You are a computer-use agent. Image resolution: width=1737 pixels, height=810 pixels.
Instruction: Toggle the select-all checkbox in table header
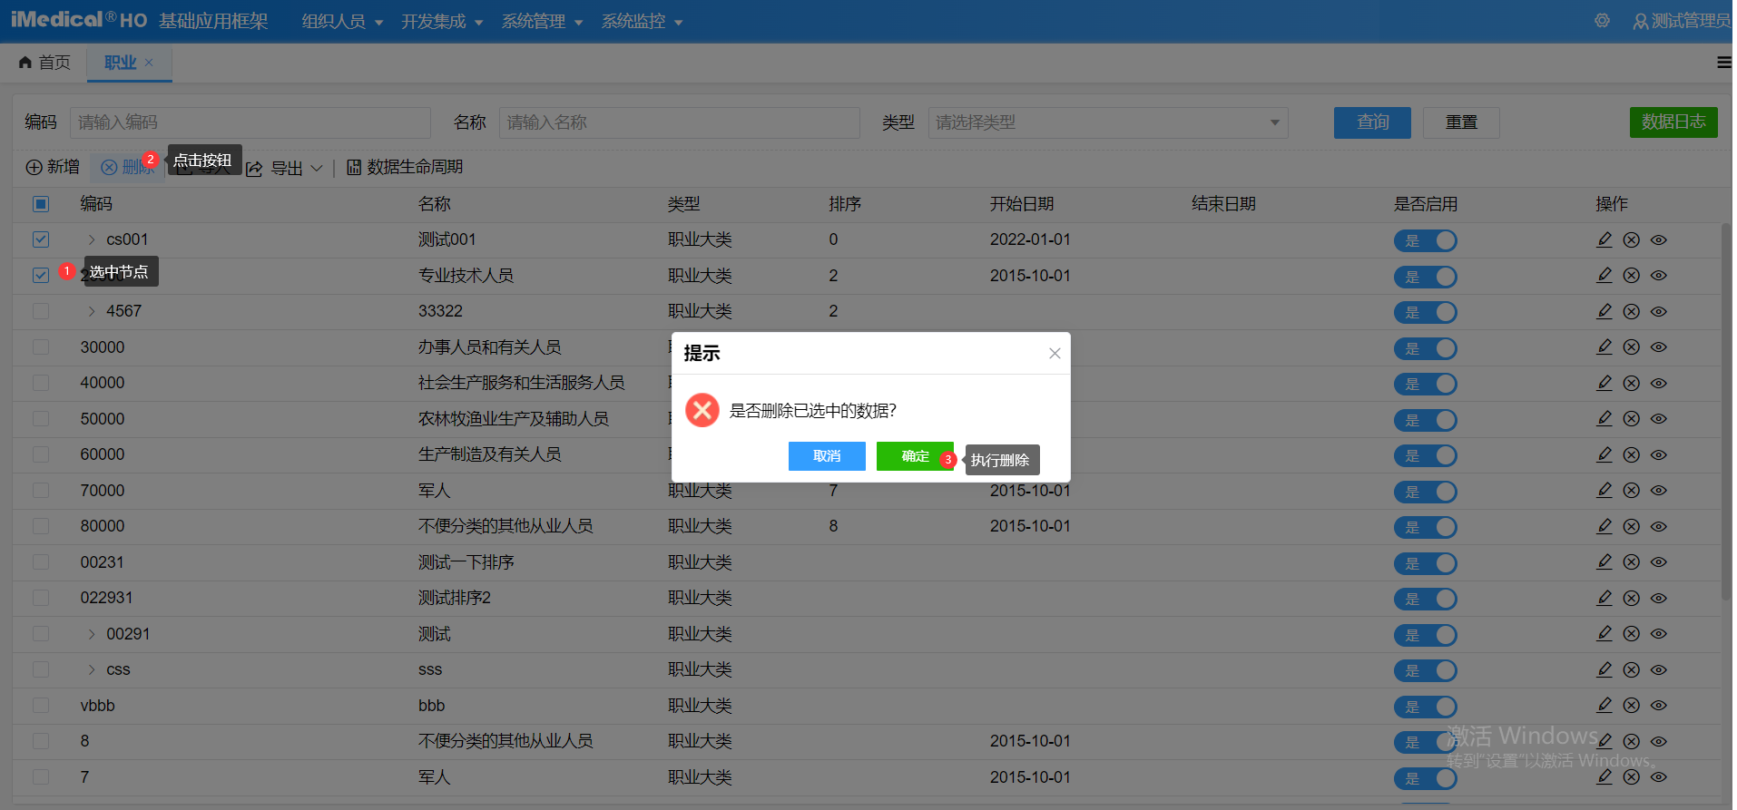tap(41, 204)
